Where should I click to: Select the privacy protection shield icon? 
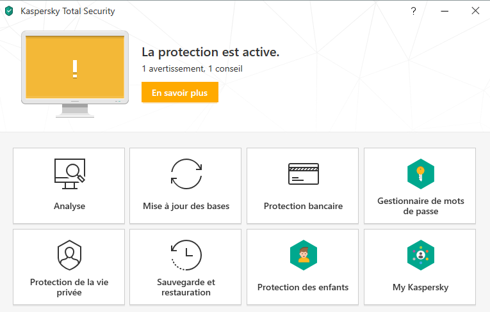pos(69,255)
